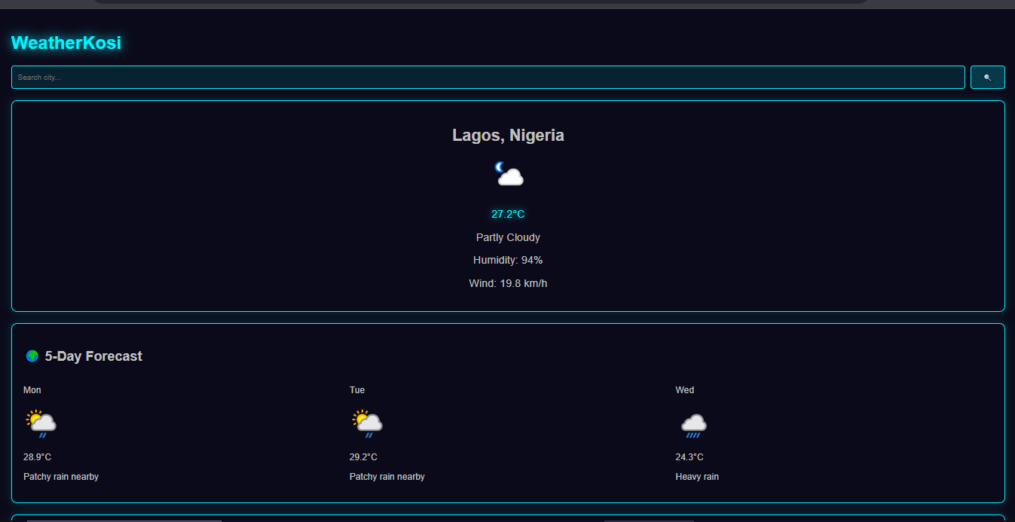
Task: Click the globe icon beside 5-Day Forecast
Action: click(32, 356)
